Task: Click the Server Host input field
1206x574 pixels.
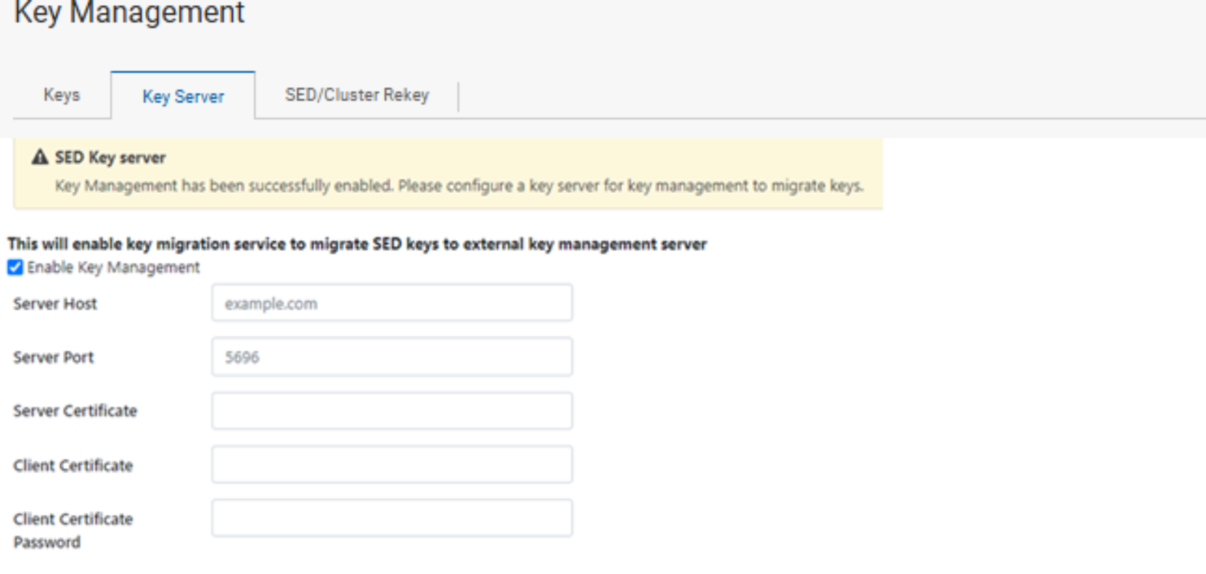Action: coord(392,303)
